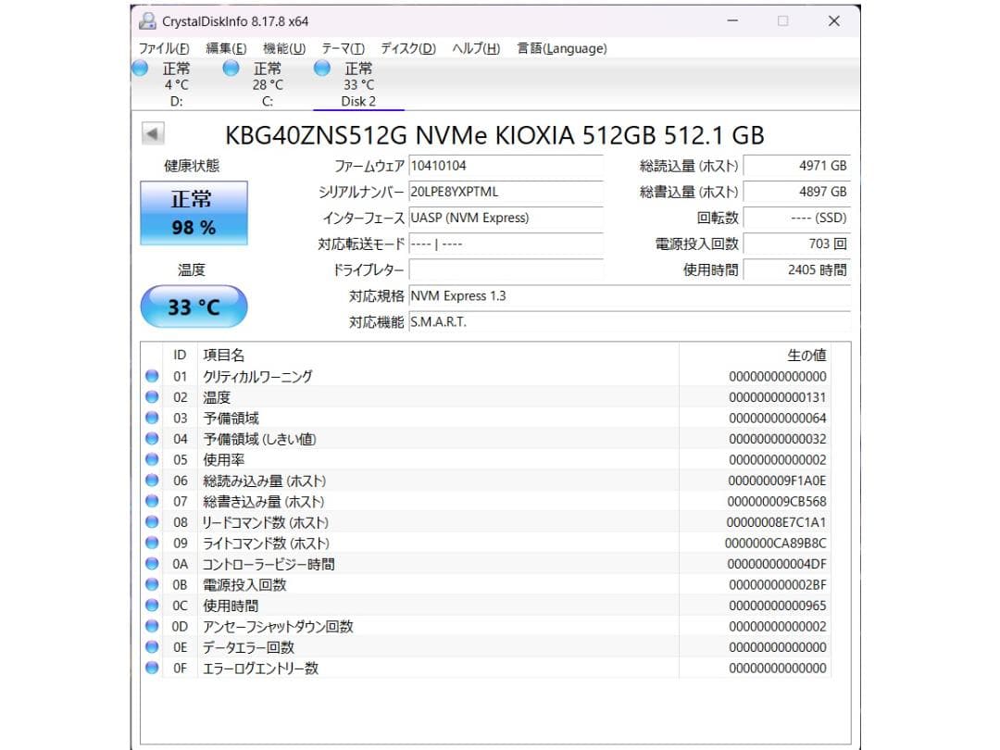Click status orb for row 07 総書き込み量
The width and height of the screenshot is (1000, 750).
click(152, 501)
